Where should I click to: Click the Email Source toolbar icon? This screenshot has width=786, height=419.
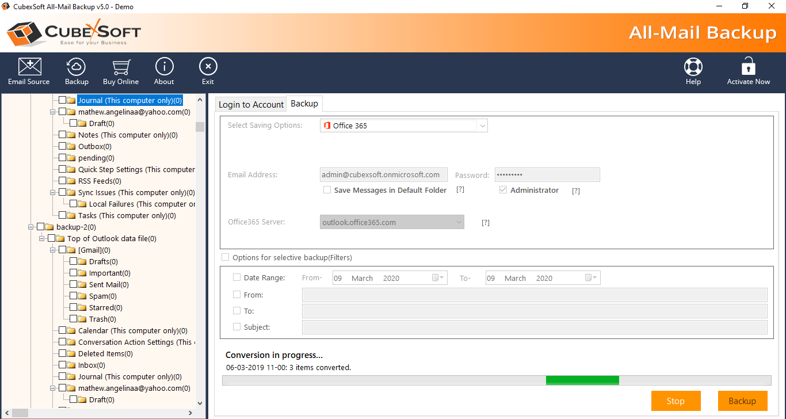[29, 67]
